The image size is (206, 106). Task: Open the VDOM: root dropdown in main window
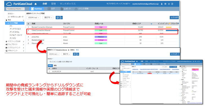coord(33,17)
